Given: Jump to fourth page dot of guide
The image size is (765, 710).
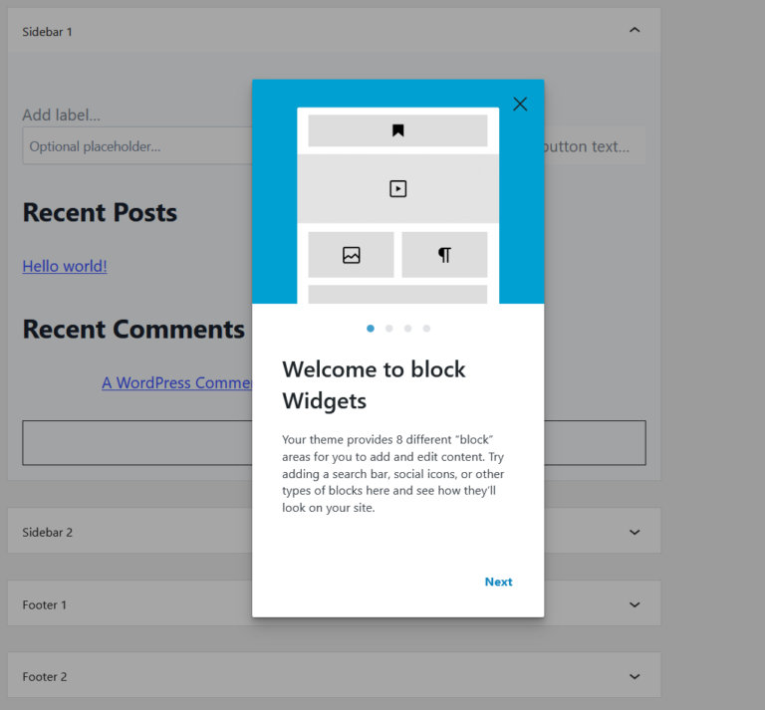Looking at the screenshot, I should pos(426,328).
